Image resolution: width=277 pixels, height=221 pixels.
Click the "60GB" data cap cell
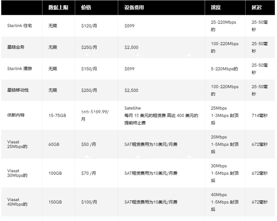point(54,145)
